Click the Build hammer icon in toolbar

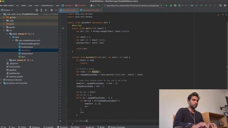99,6
